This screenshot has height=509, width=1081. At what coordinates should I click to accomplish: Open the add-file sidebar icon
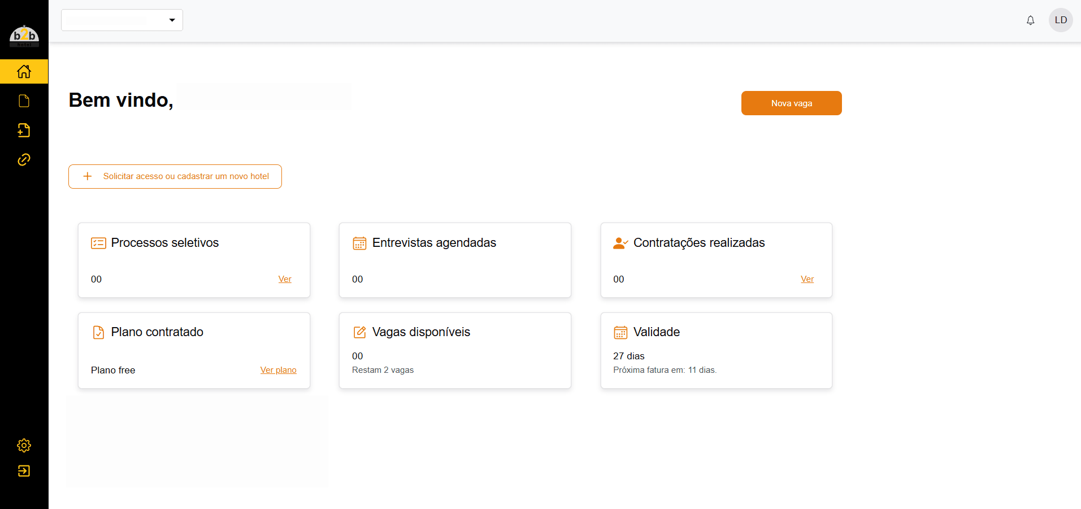click(24, 130)
